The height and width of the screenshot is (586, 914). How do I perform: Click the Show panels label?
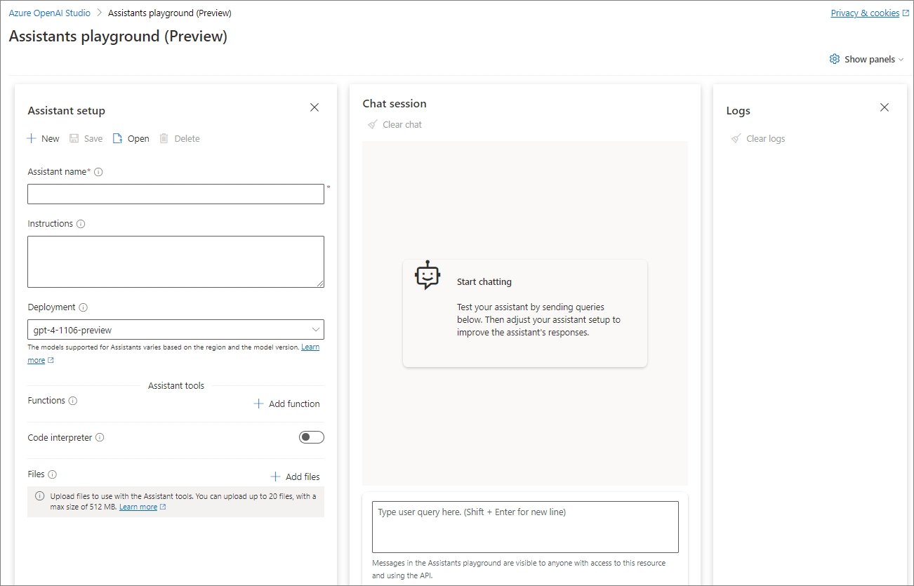point(870,60)
